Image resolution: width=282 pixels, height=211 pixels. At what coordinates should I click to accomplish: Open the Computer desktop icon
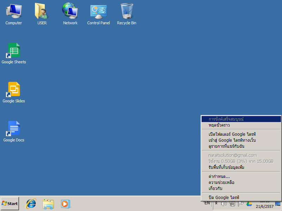coord(14,14)
